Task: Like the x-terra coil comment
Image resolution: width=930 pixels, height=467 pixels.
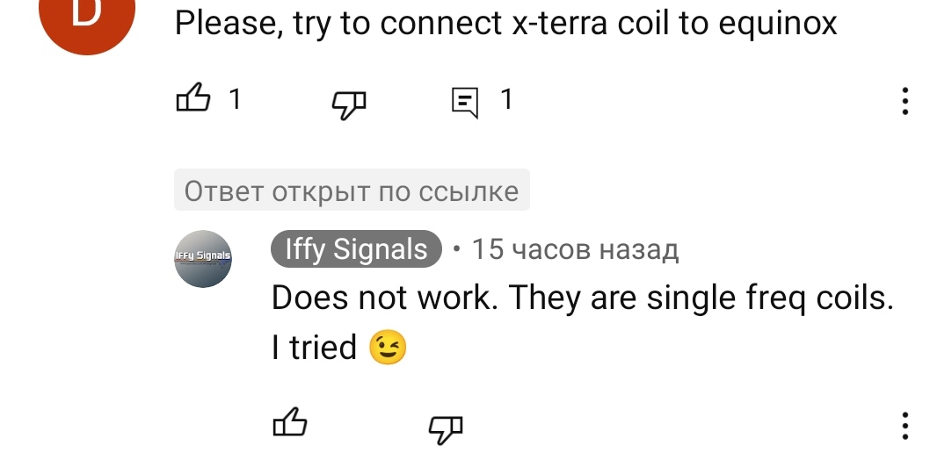Action: click(194, 100)
